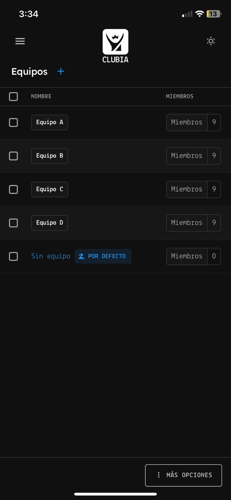Open the Sin equipo link
The height and width of the screenshot is (500, 231).
coord(51,256)
